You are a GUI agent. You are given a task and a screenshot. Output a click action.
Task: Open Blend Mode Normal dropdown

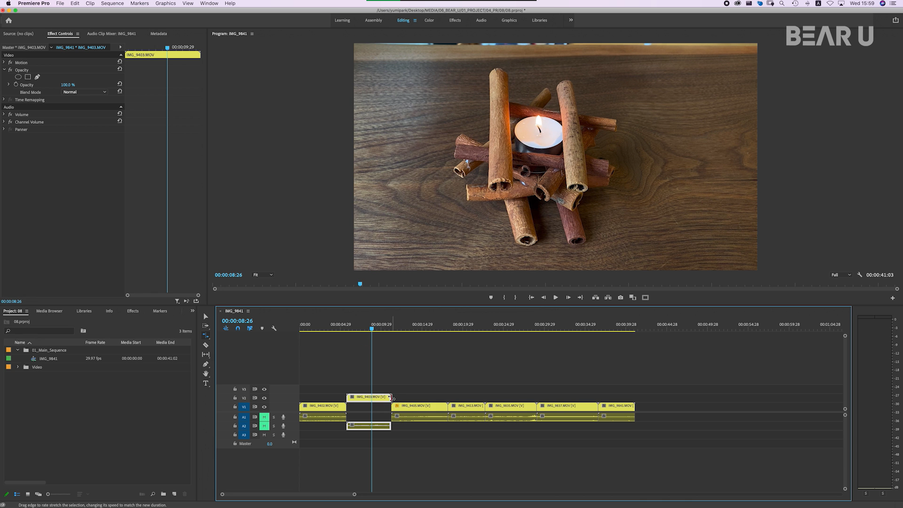pyautogui.click(x=85, y=92)
